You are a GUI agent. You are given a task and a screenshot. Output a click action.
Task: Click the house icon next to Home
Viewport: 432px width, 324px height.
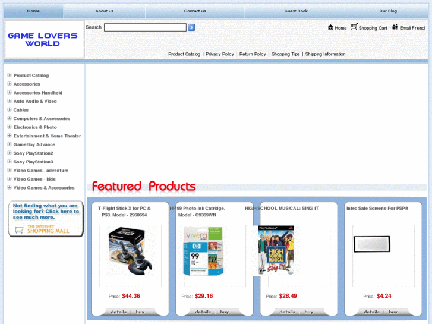pyautogui.click(x=330, y=27)
